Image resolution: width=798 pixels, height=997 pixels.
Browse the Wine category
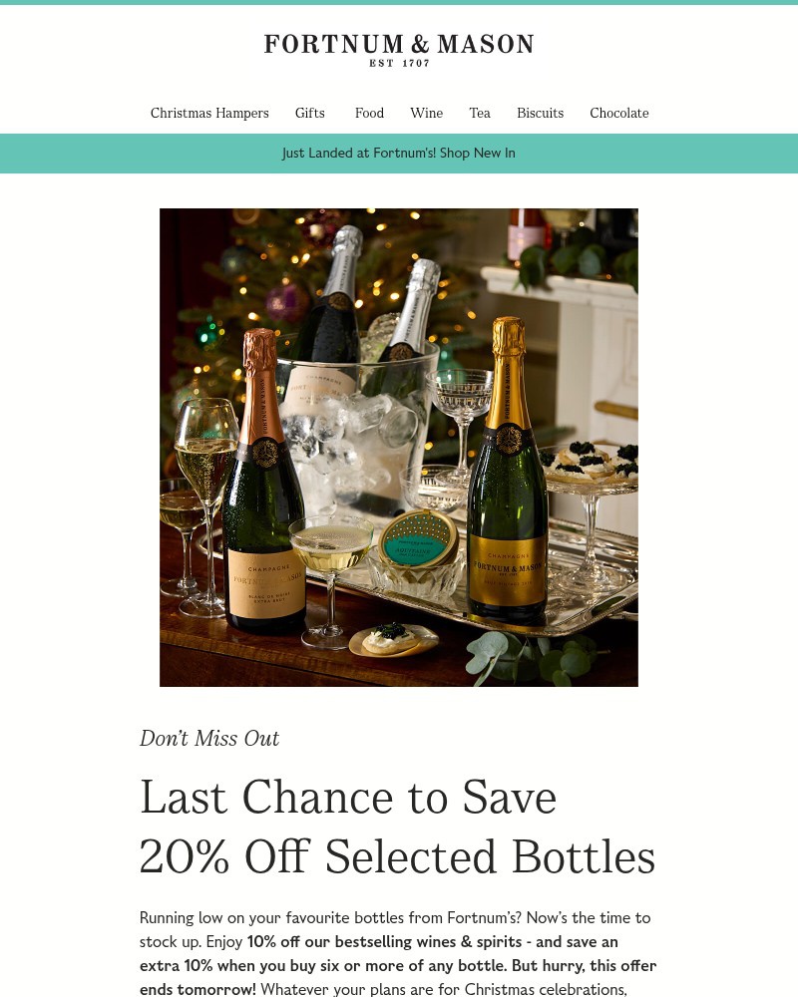pos(426,113)
